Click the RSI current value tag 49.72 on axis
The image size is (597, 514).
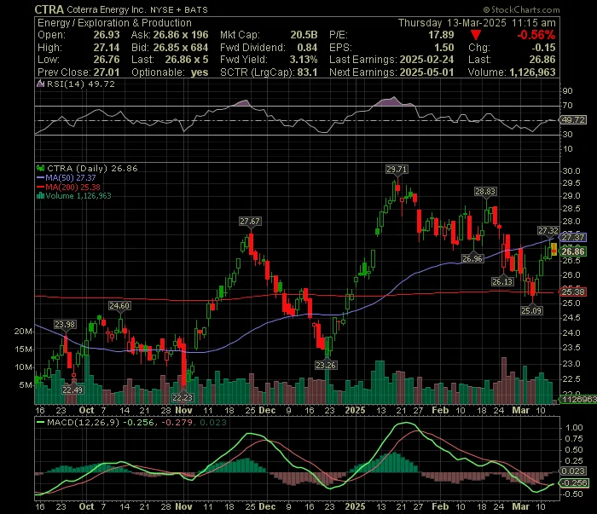click(x=573, y=120)
